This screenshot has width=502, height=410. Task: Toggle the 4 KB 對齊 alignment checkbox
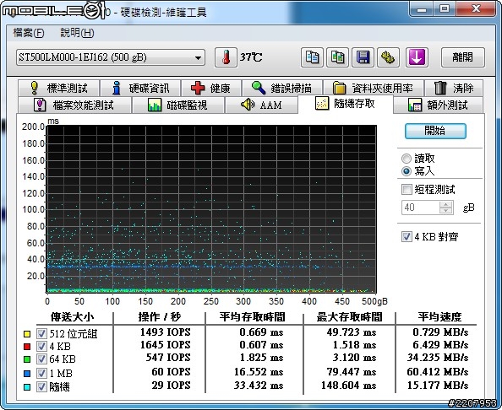coord(407,237)
